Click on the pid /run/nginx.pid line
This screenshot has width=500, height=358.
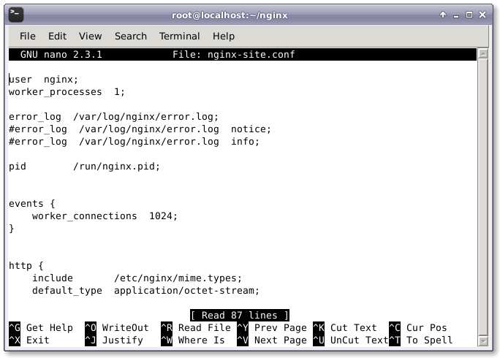(x=83, y=166)
